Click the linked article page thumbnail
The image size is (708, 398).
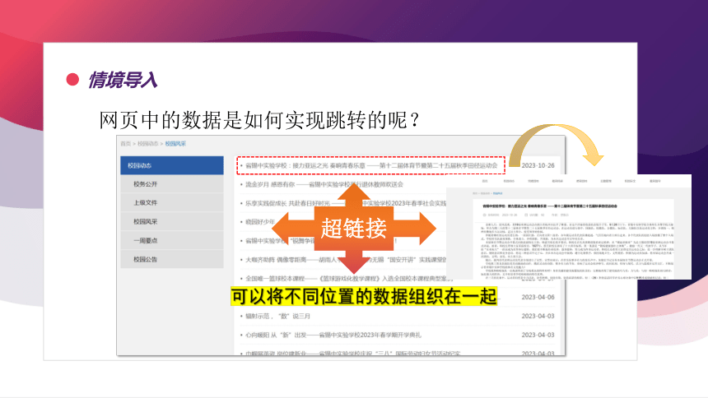click(569, 227)
